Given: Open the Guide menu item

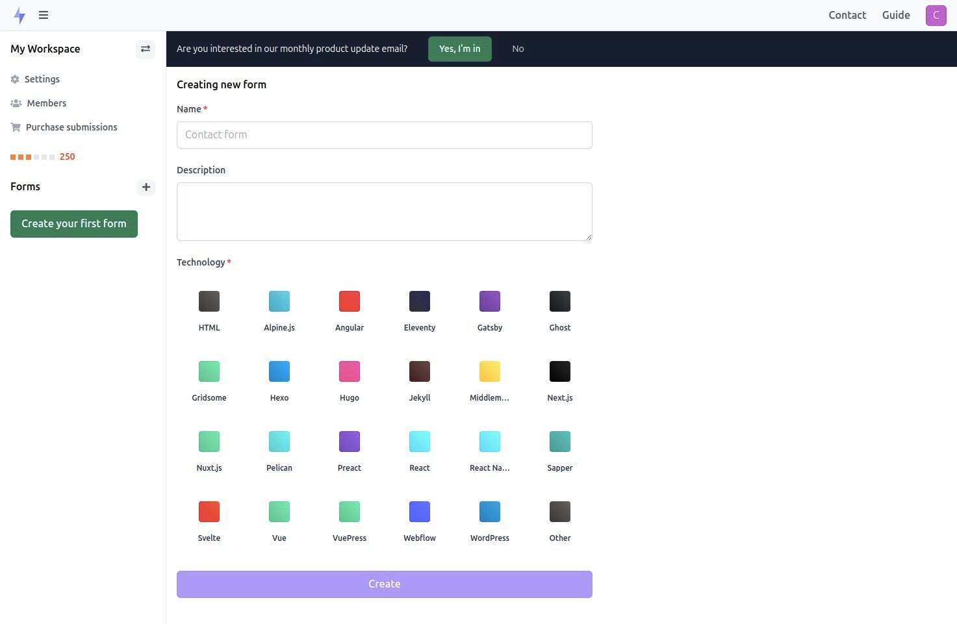Looking at the screenshot, I should (895, 15).
